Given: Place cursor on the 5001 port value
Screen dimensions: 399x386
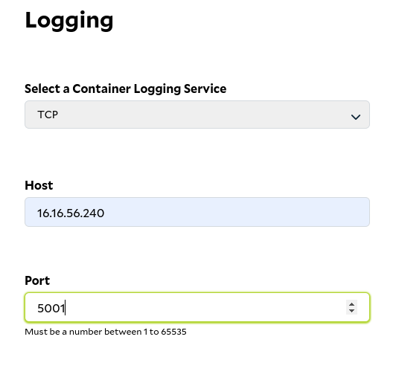Looking at the screenshot, I should tap(51, 308).
